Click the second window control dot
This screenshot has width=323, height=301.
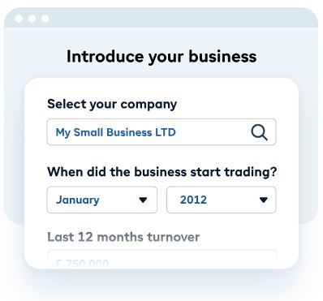32,19
